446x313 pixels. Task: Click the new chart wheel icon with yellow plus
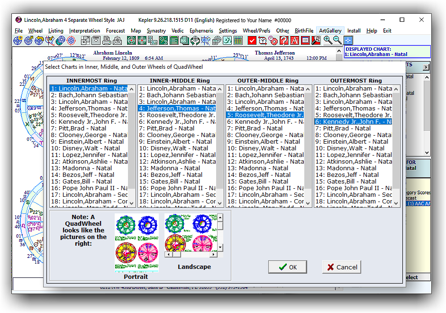[18, 41]
